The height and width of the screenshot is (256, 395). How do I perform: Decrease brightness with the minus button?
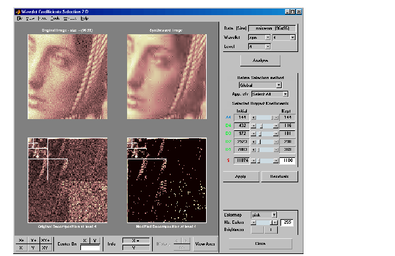[257, 230]
